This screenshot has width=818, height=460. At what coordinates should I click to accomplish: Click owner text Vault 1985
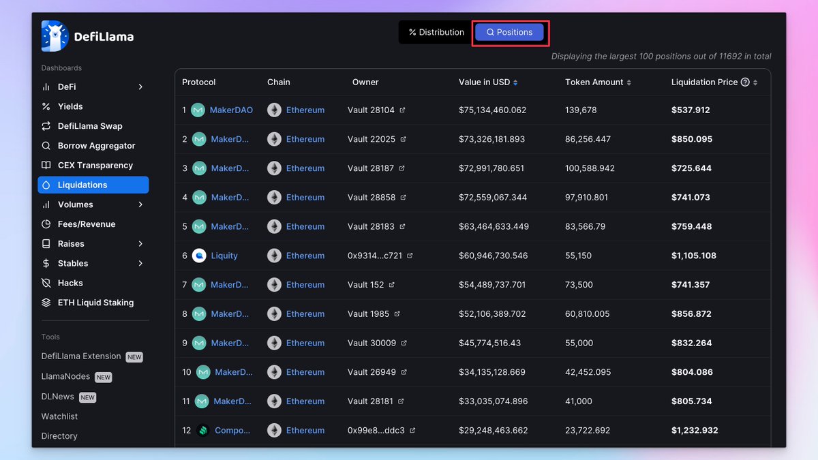[369, 314]
